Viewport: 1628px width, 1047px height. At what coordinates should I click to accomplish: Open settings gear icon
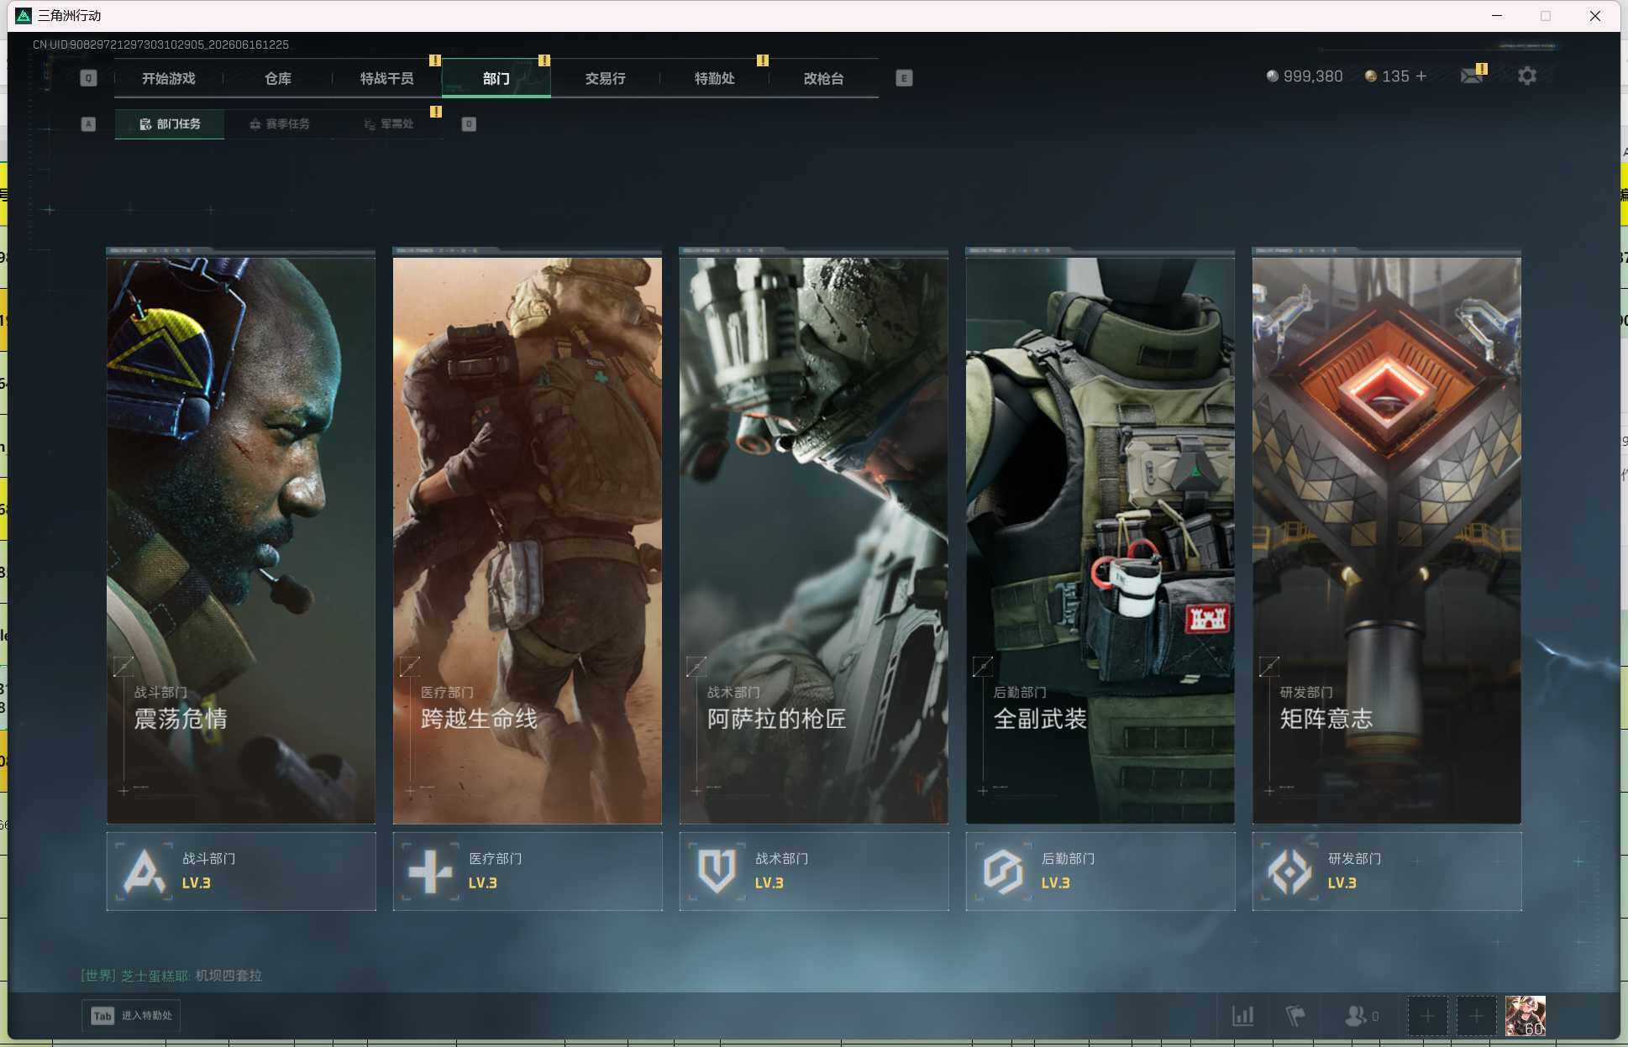(x=1527, y=76)
